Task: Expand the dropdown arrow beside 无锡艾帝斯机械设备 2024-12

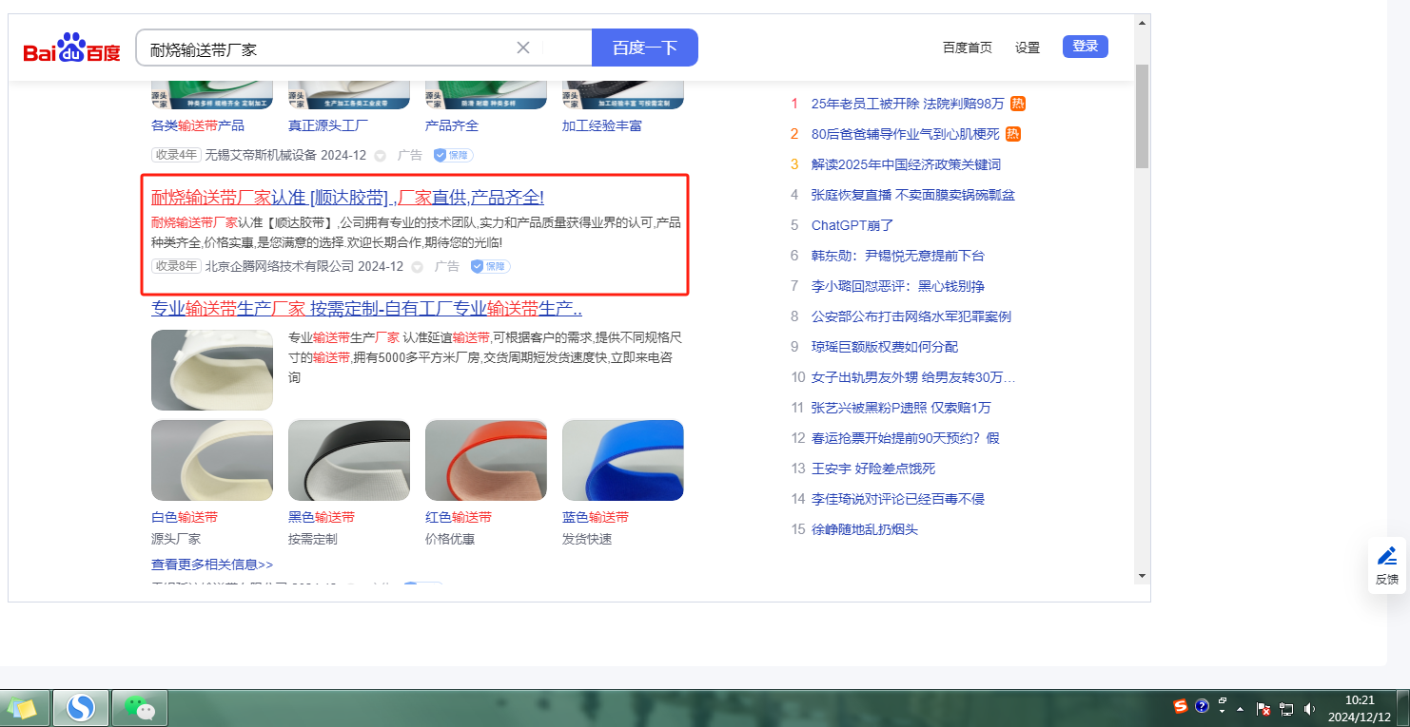Action: pos(380,156)
